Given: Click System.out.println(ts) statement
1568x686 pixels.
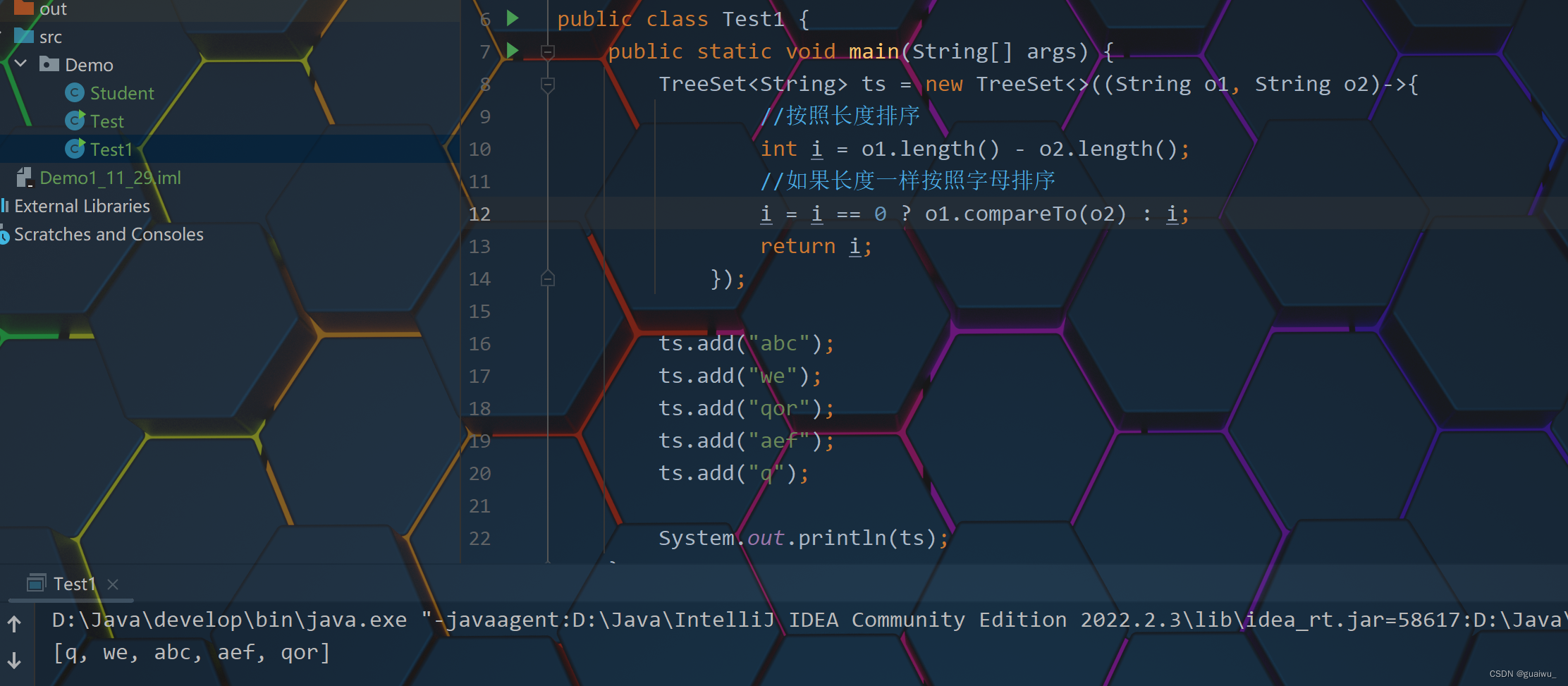Looking at the screenshot, I should (804, 538).
